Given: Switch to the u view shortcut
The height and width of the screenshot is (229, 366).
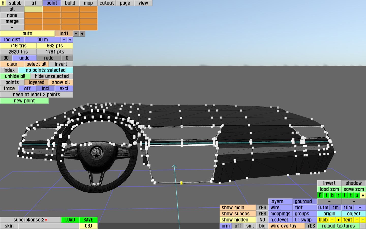Looking at the screenshot, I should click(x=357, y=195).
